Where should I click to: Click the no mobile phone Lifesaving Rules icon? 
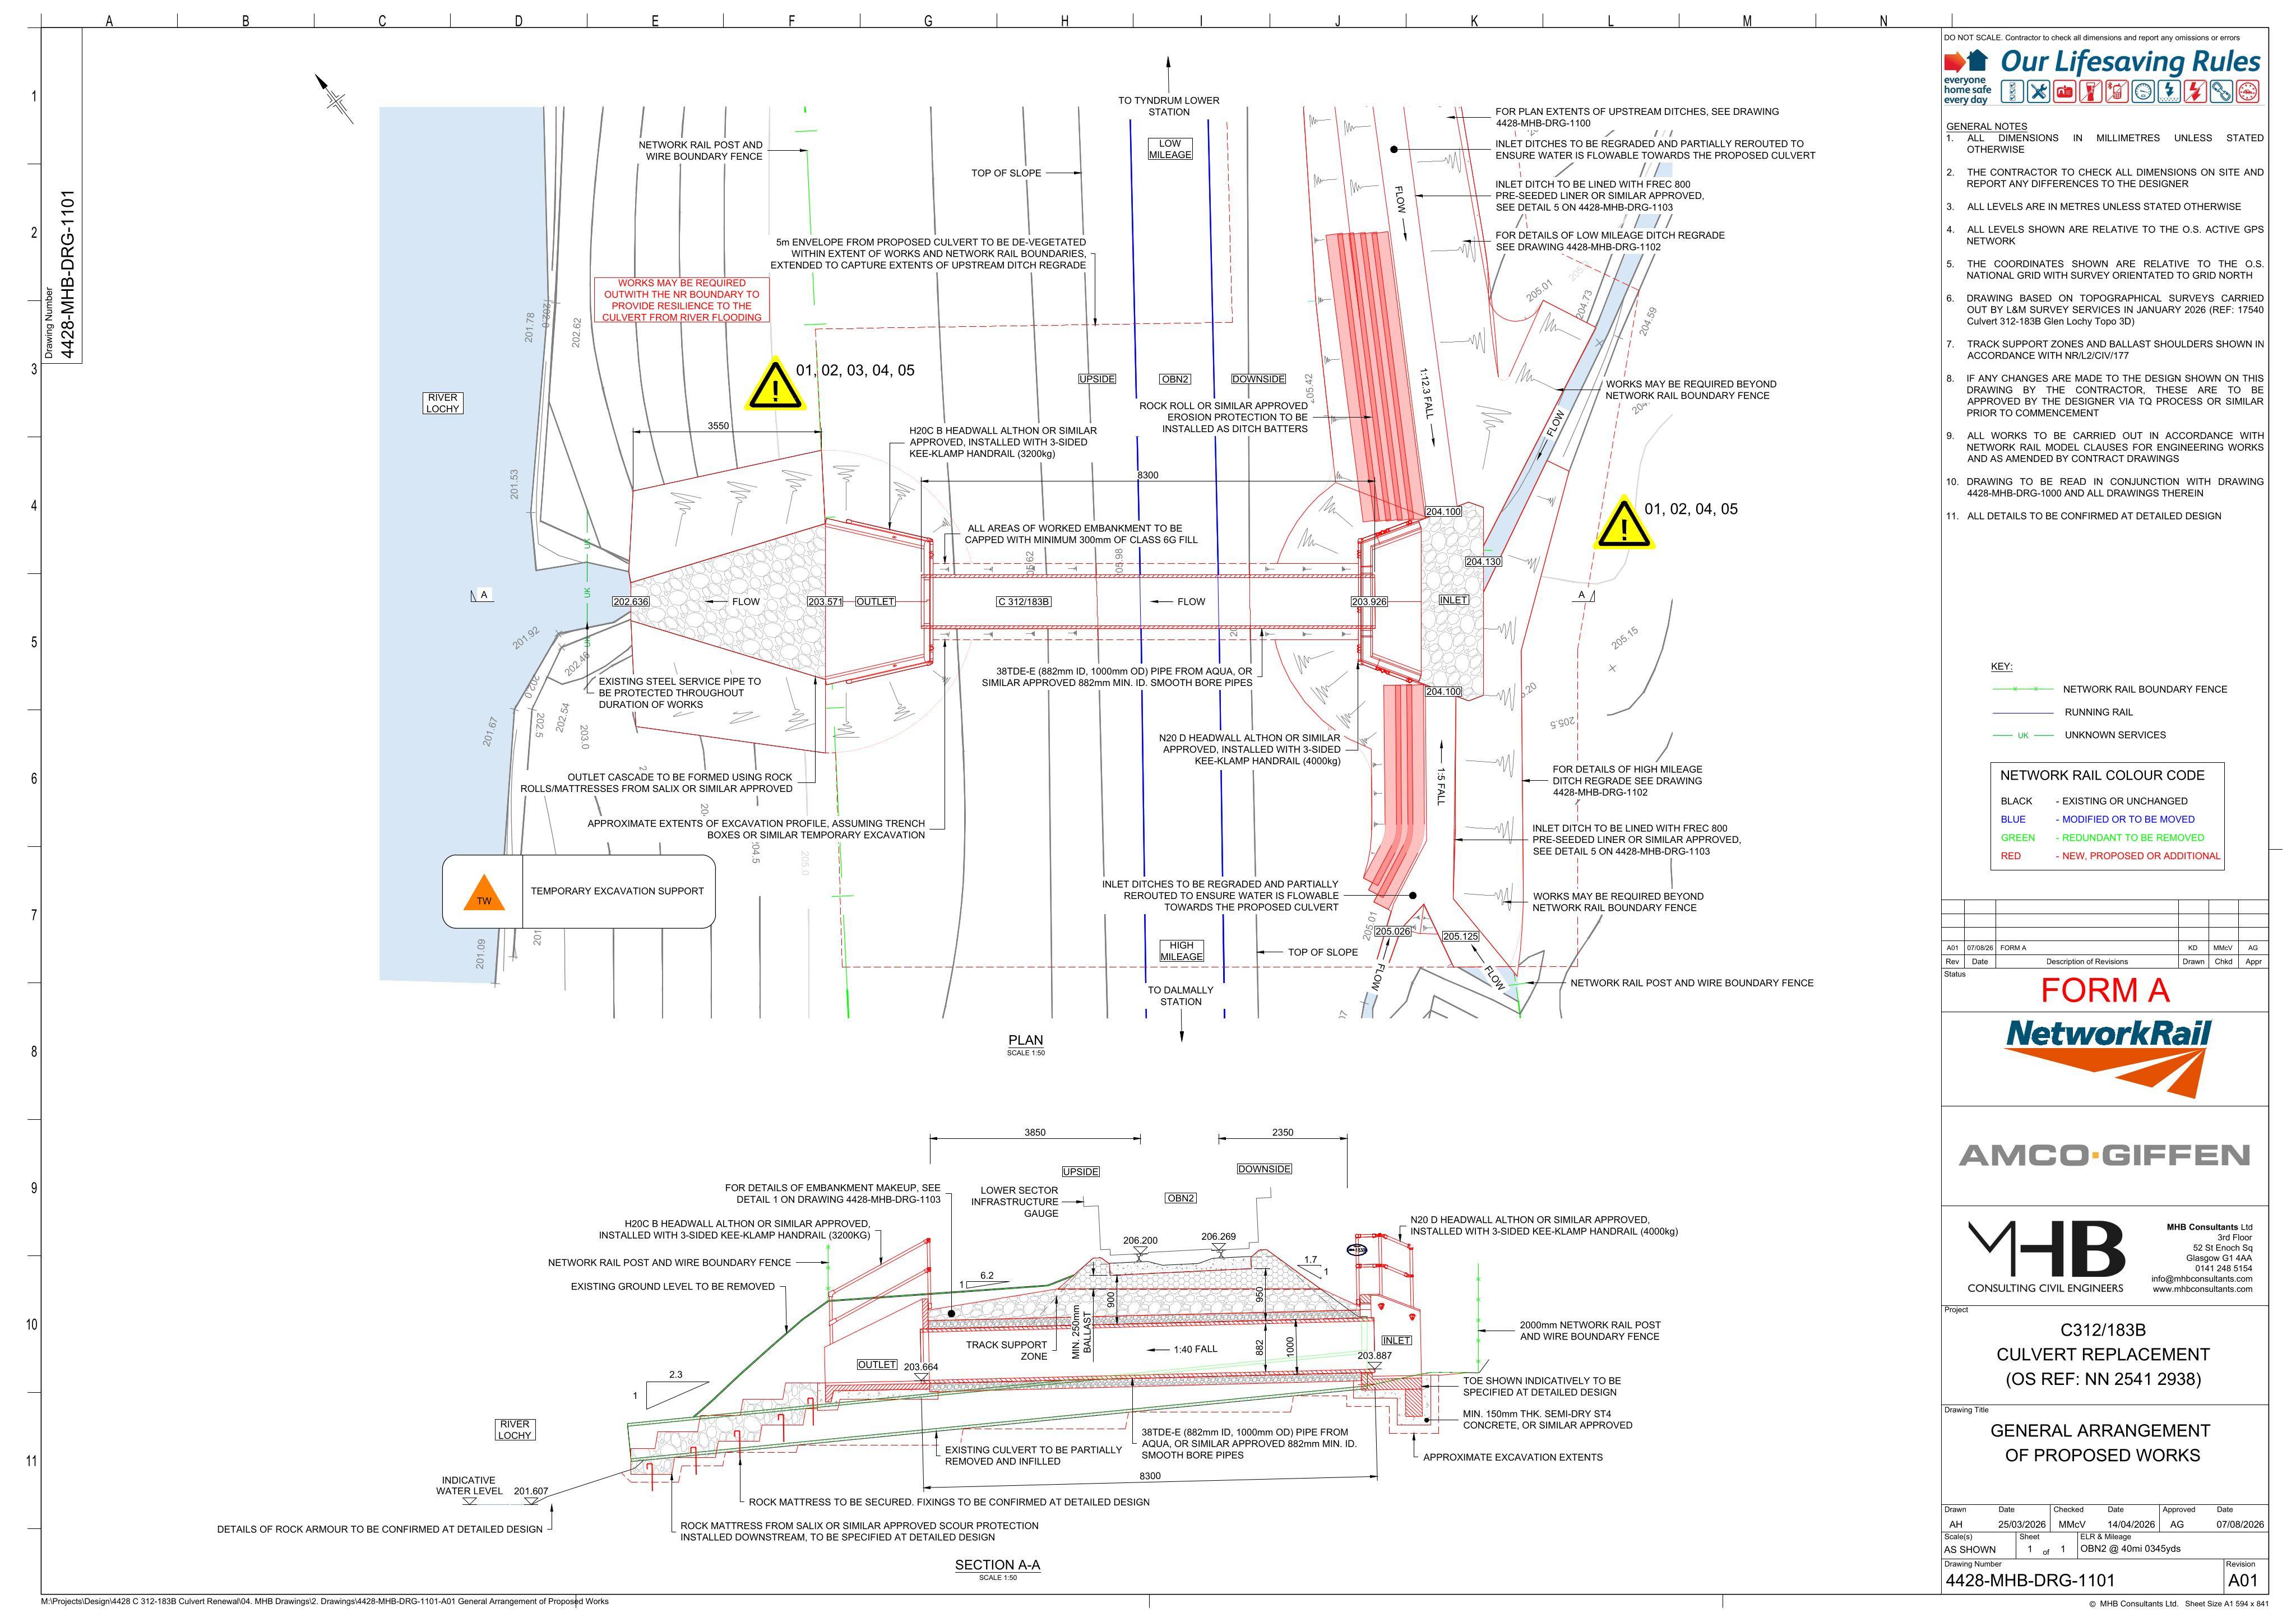click(x=2116, y=92)
